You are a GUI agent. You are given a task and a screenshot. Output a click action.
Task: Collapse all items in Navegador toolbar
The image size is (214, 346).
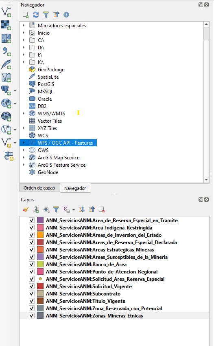coord(56,15)
